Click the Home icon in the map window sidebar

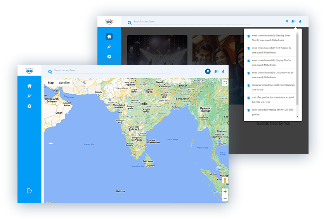pyautogui.click(x=29, y=86)
